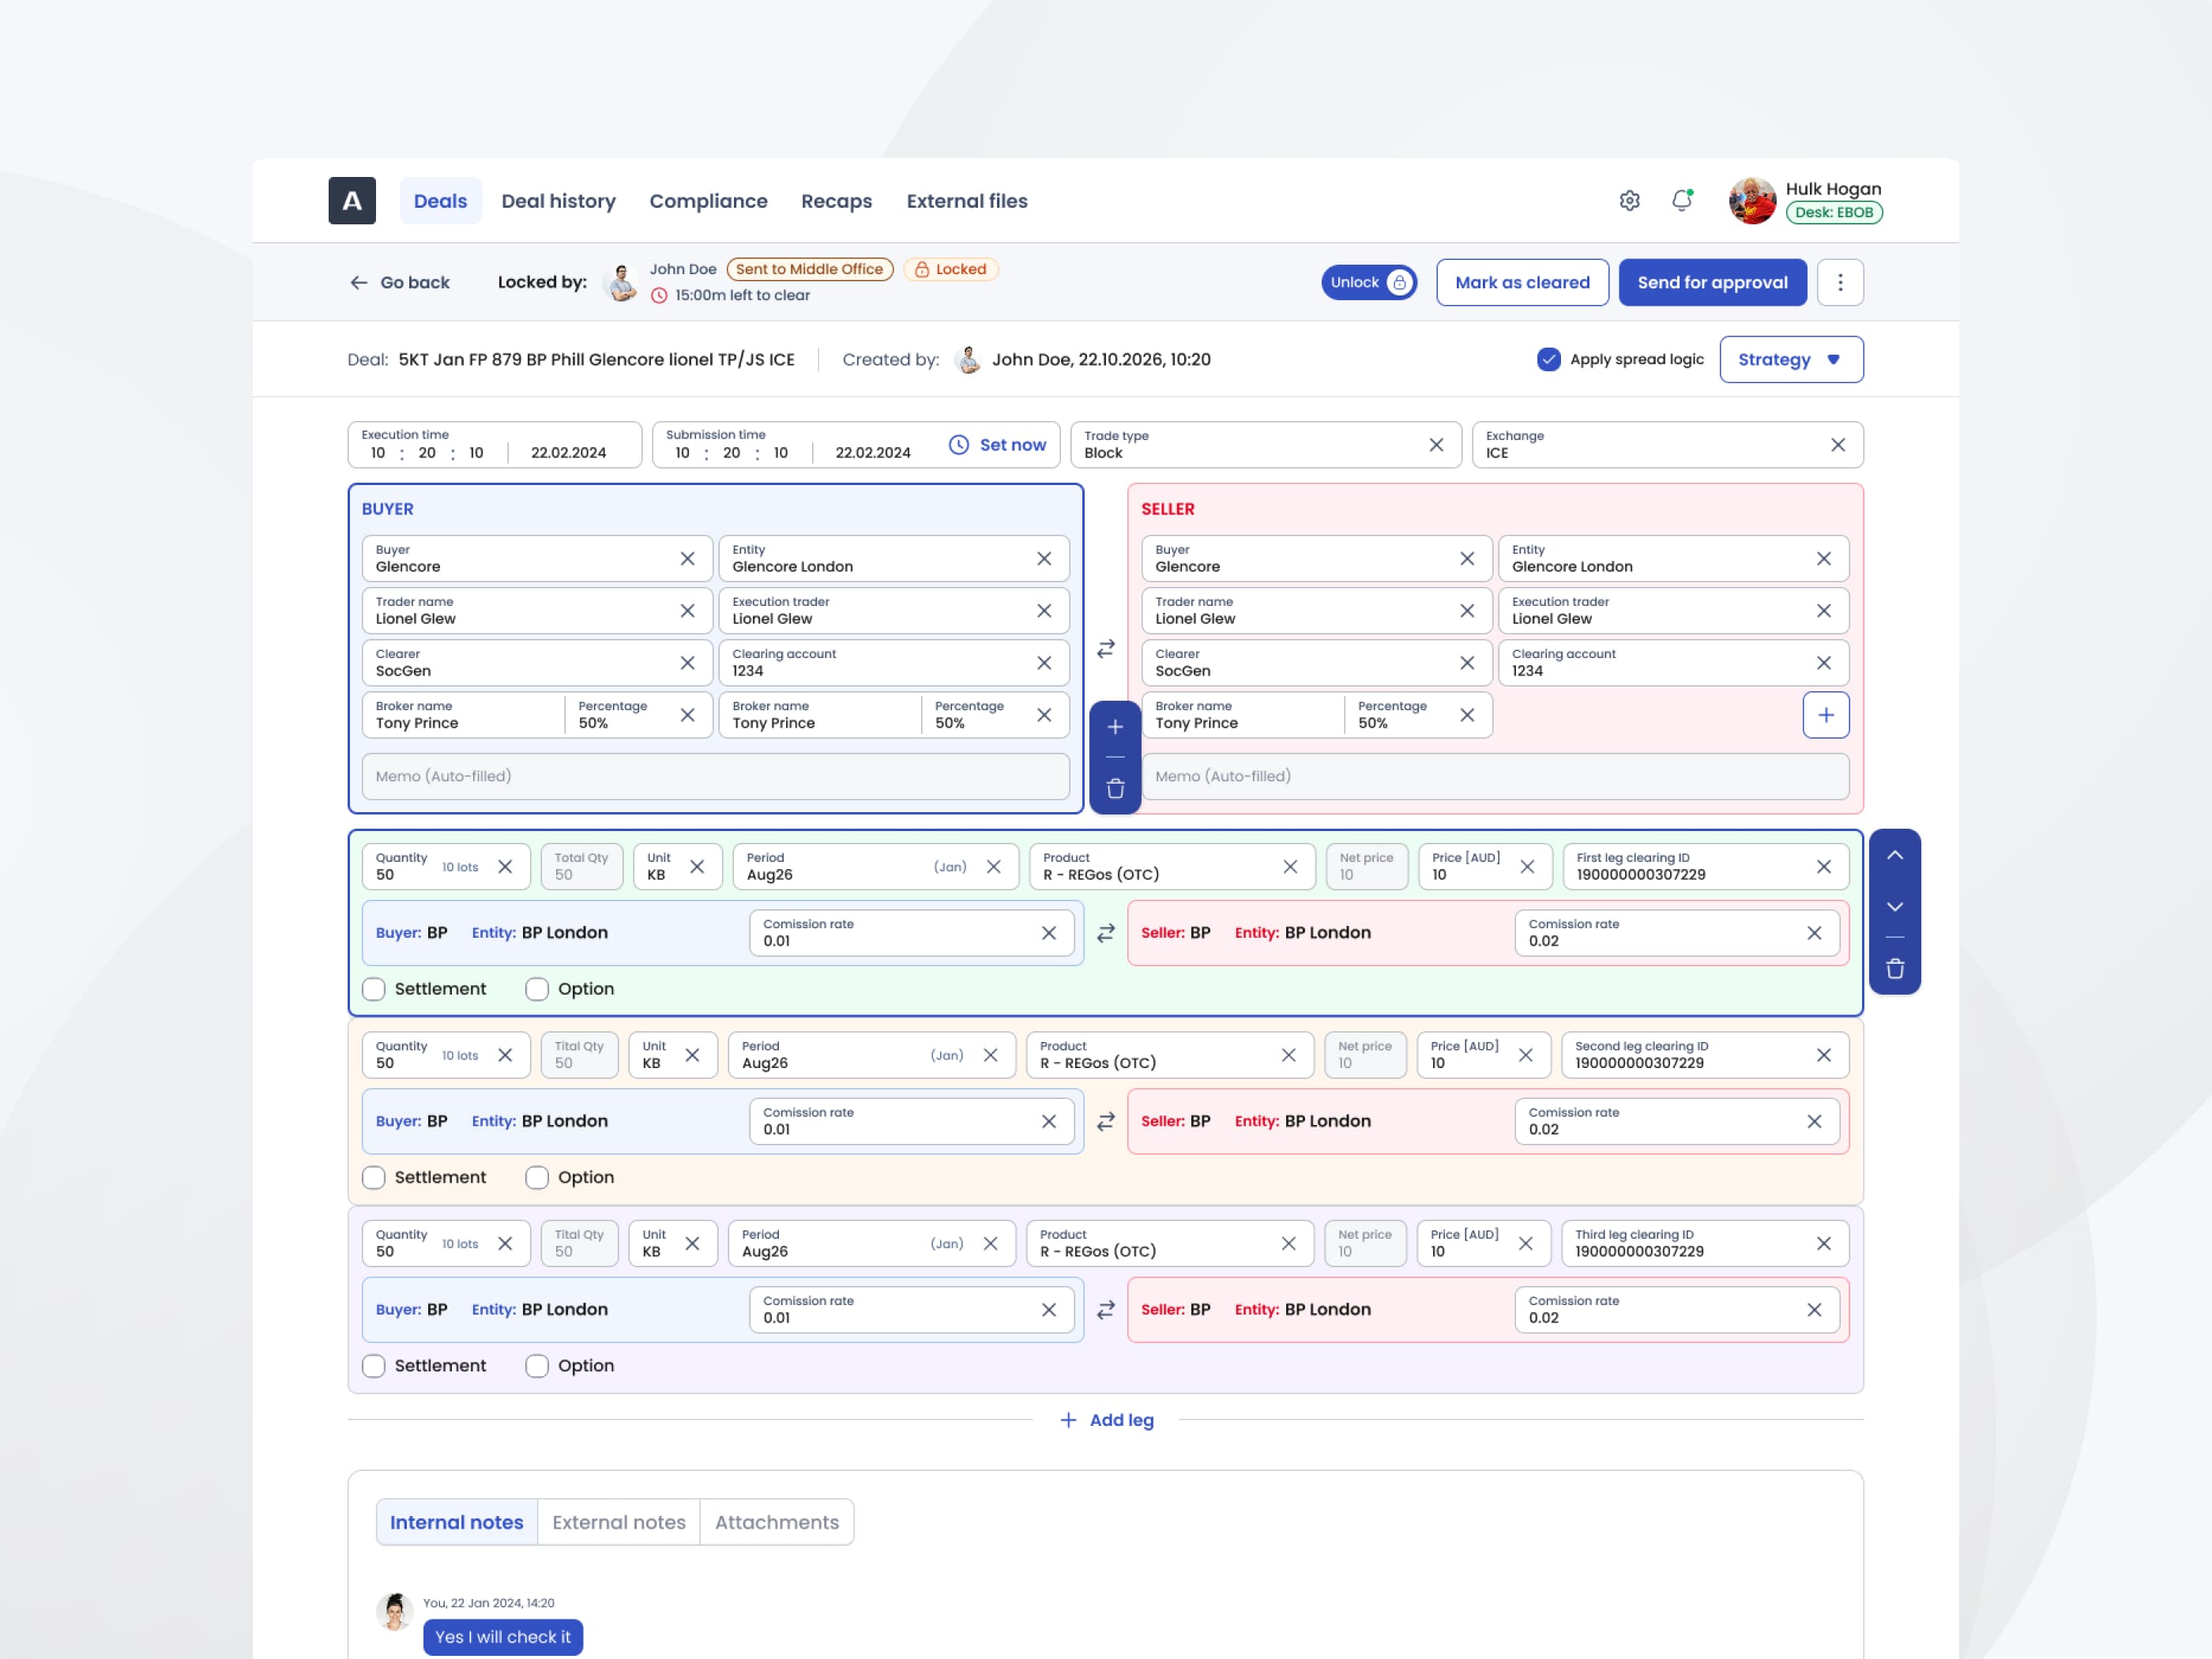The width and height of the screenshot is (2212, 1659).
Task: Click Buyer panel Memo (Auto-filled) field
Action: [716, 777]
